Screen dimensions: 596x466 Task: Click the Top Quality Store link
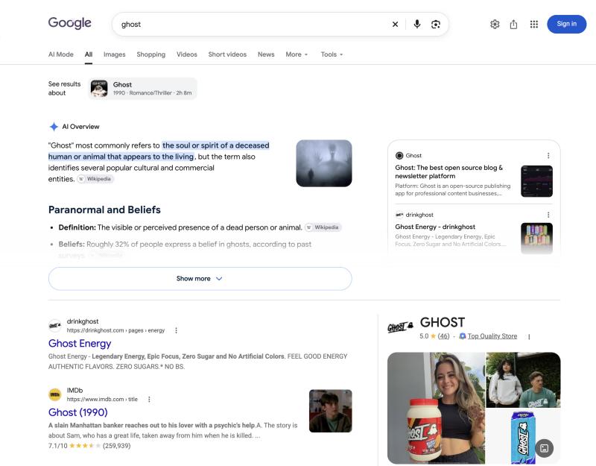click(492, 336)
